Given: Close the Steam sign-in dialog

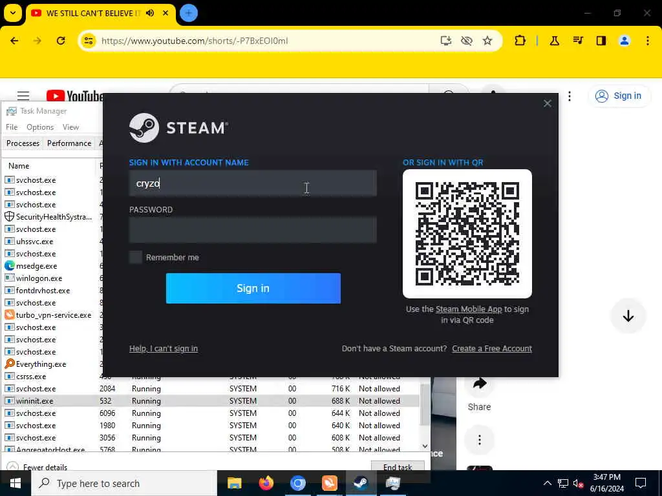Looking at the screenshot, I should coord(547,103).
